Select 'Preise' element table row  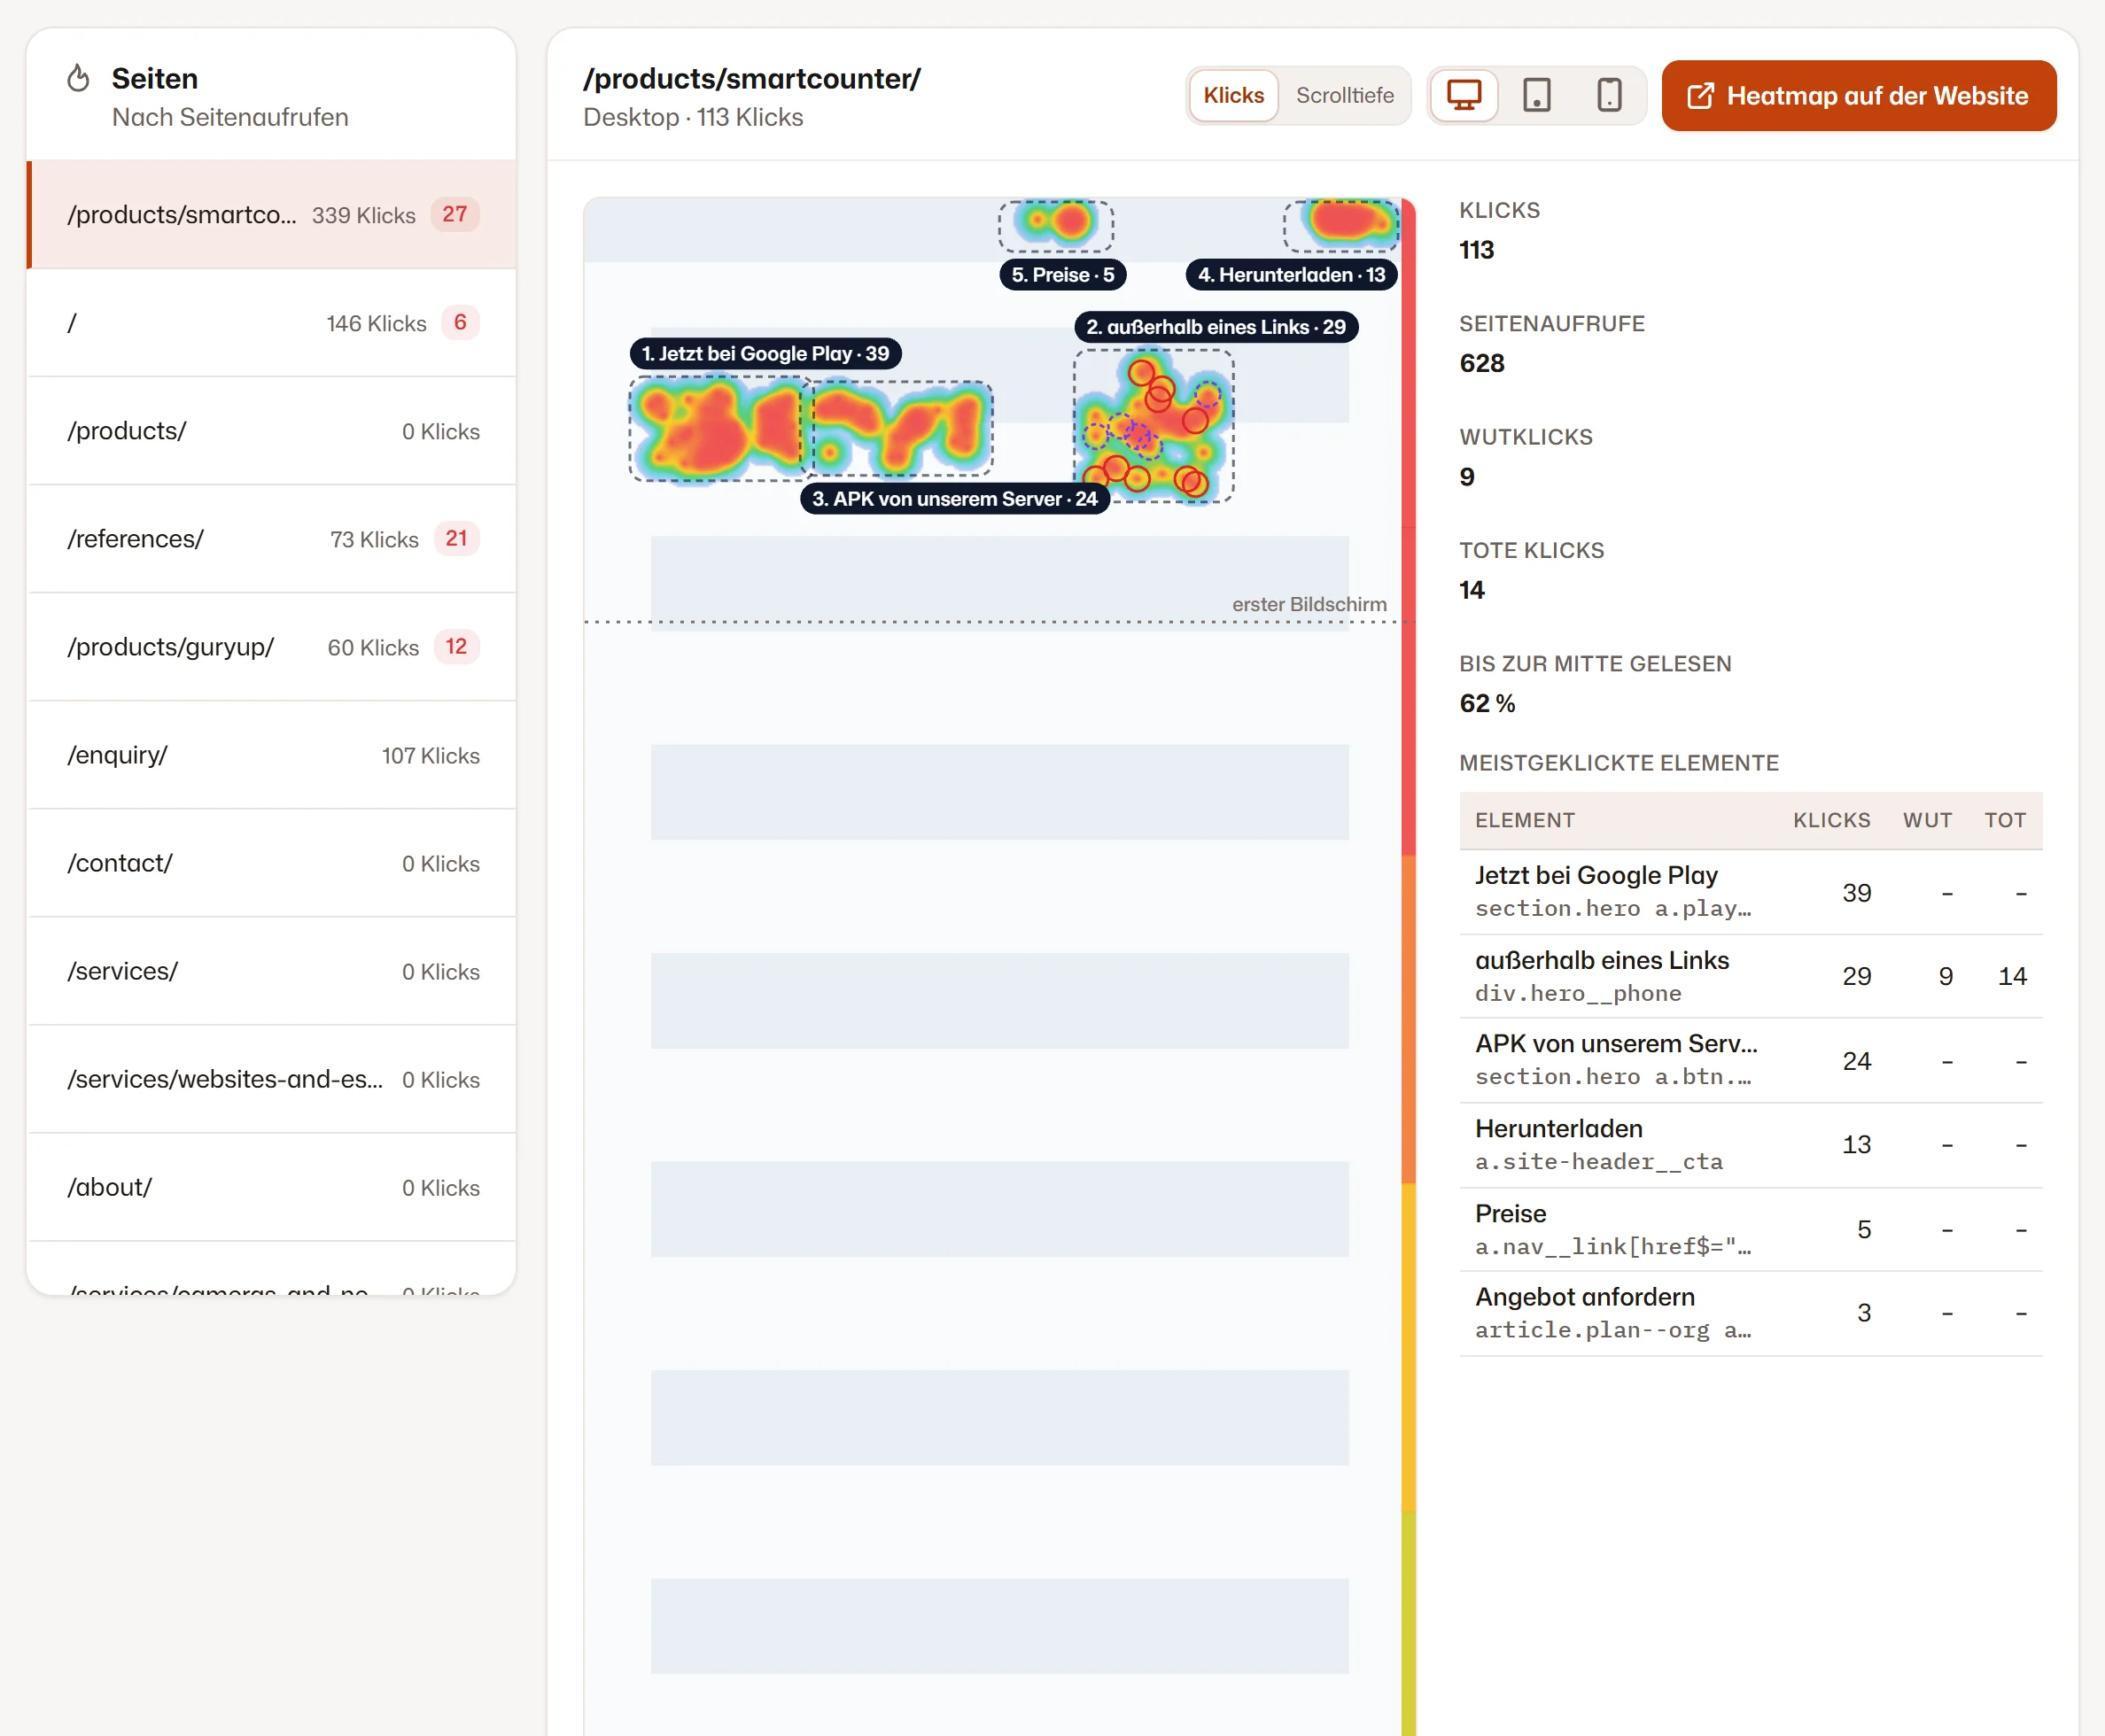tap(1750, 1230)
